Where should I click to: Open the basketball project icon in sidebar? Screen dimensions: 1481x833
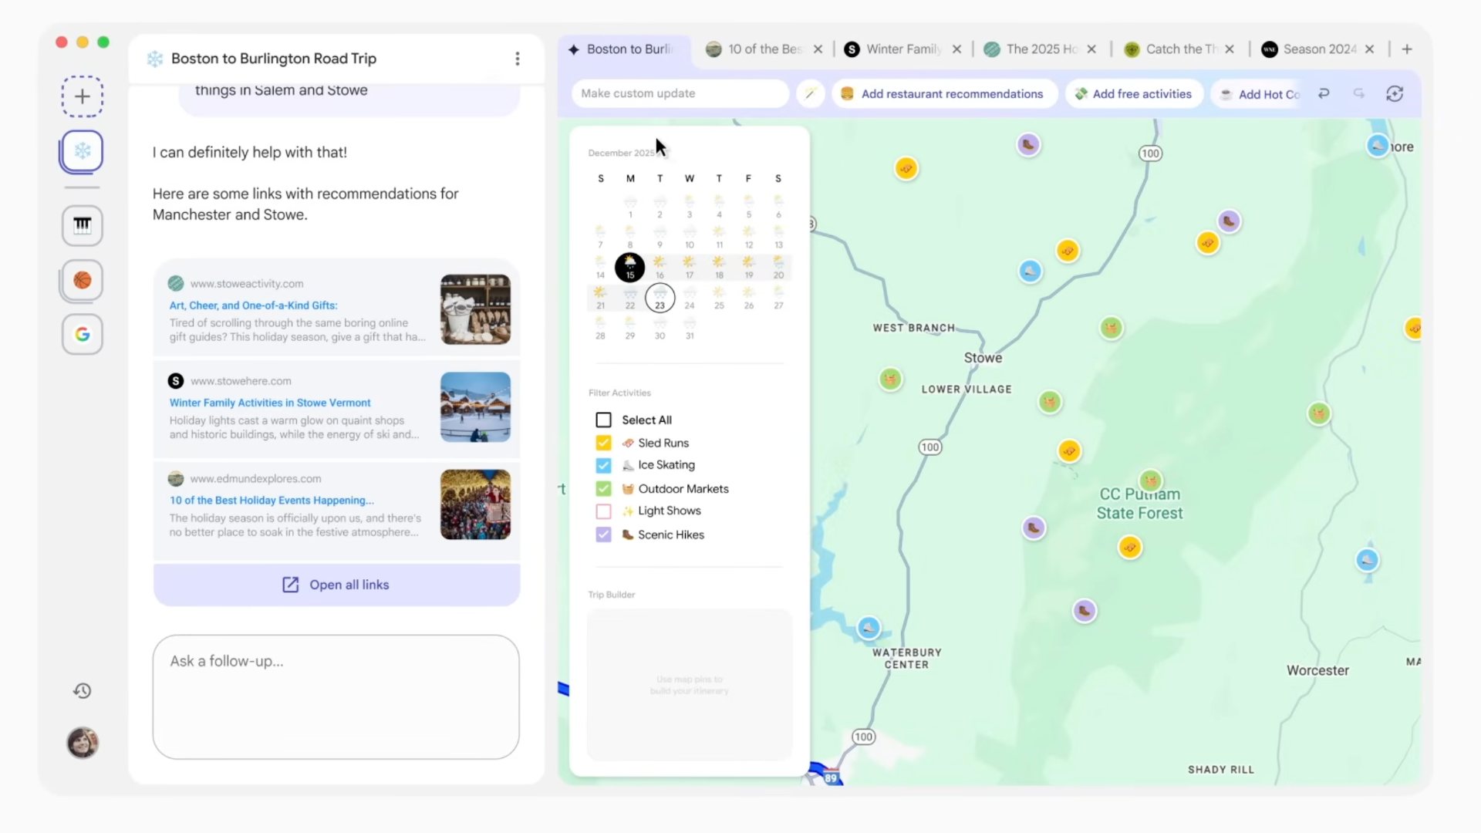tap(82, 281)
